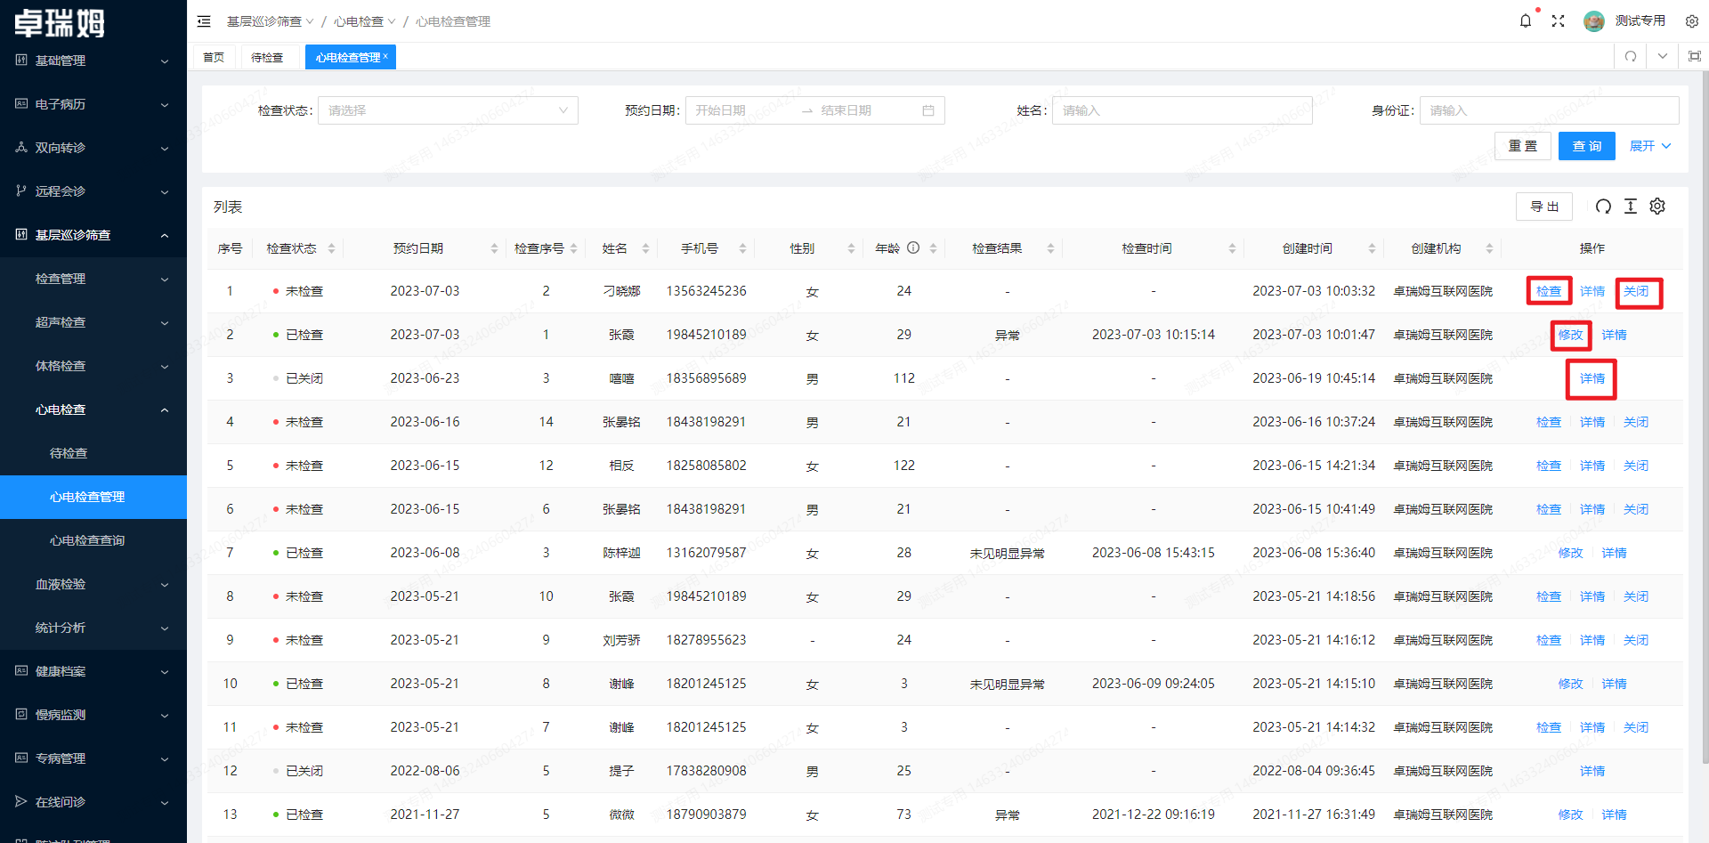Open 心电检查 breadcrumb dropdown
This screenshot has height=843, width=1709.
364,21
